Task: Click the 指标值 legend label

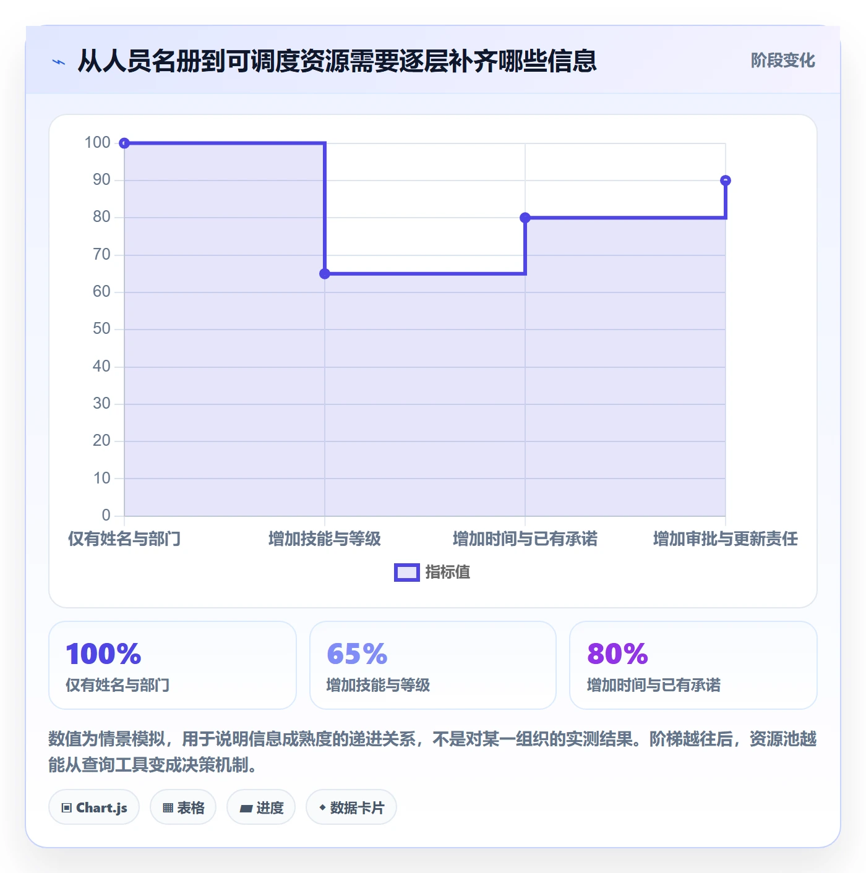Action: [x=448, y=573]
